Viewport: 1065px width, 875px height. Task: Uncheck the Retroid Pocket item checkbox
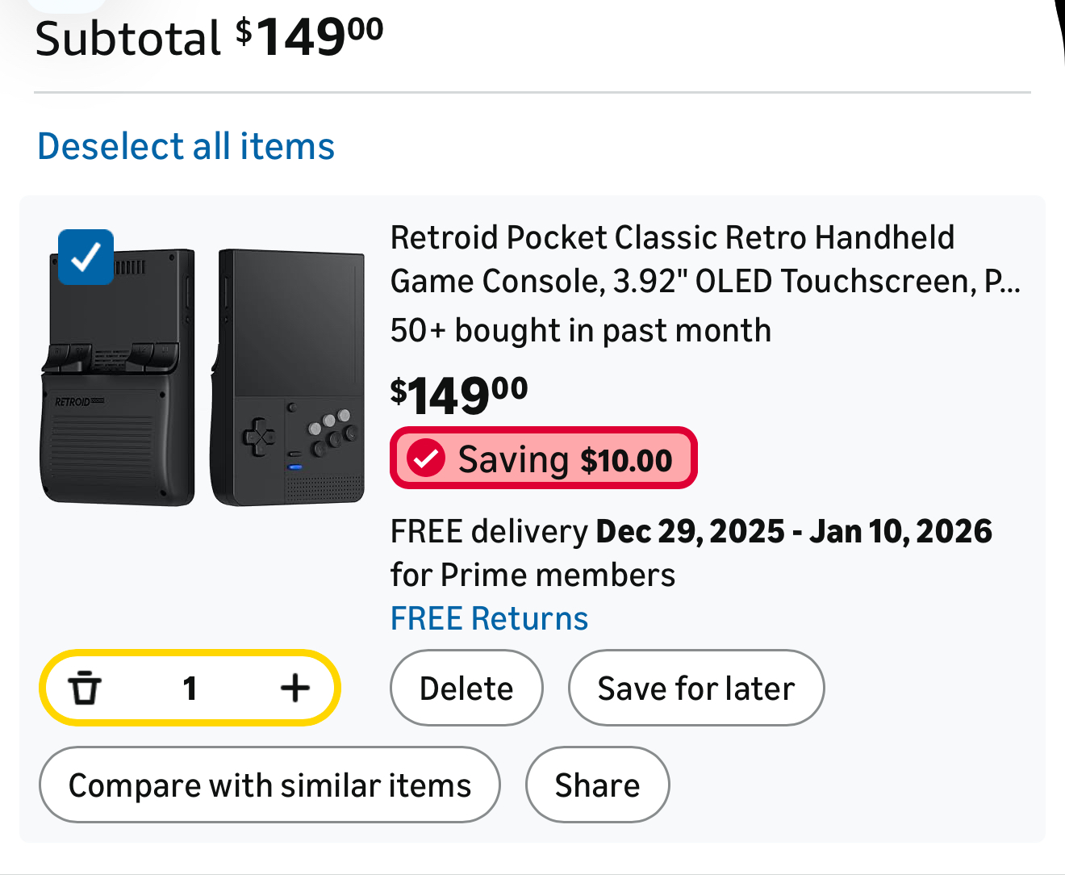86,257
